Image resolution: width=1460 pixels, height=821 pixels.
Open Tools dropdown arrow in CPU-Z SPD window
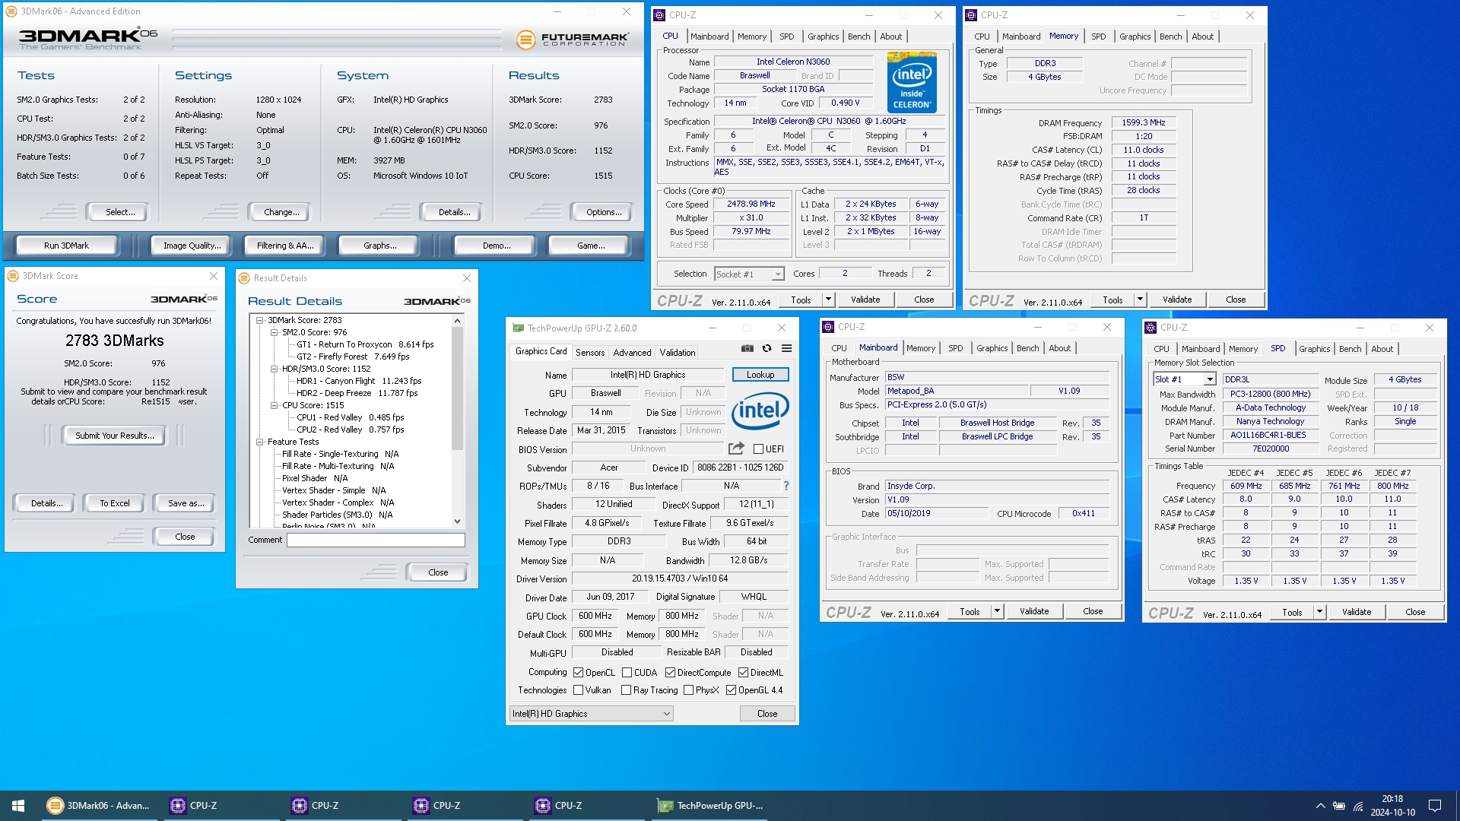(1319, 612)
